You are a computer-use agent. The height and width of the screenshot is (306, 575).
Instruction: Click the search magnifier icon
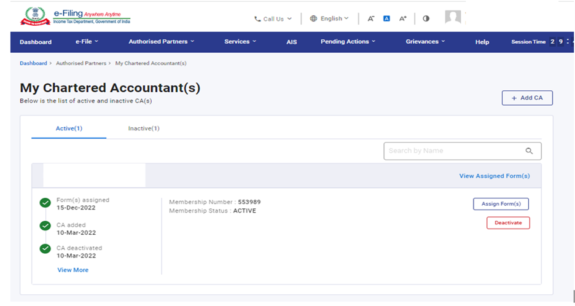point(529,151)
